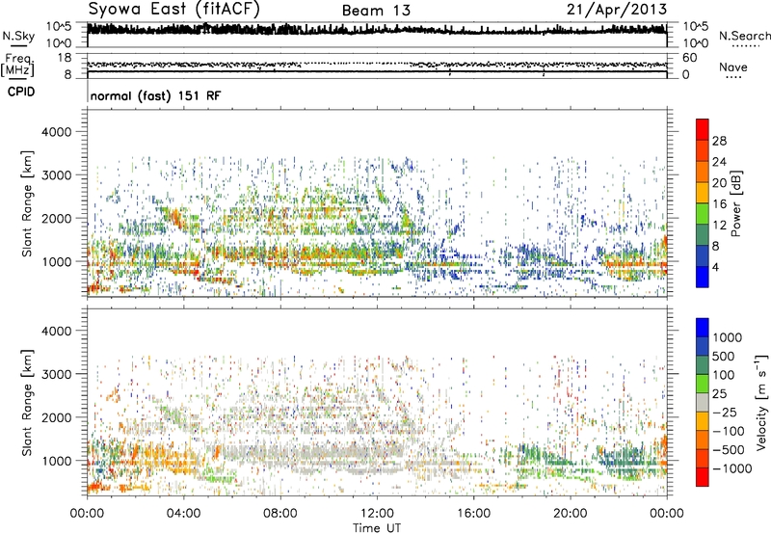
Task: Click the "Syowa East (fitACF)" plot title
Action: (173, 10)
